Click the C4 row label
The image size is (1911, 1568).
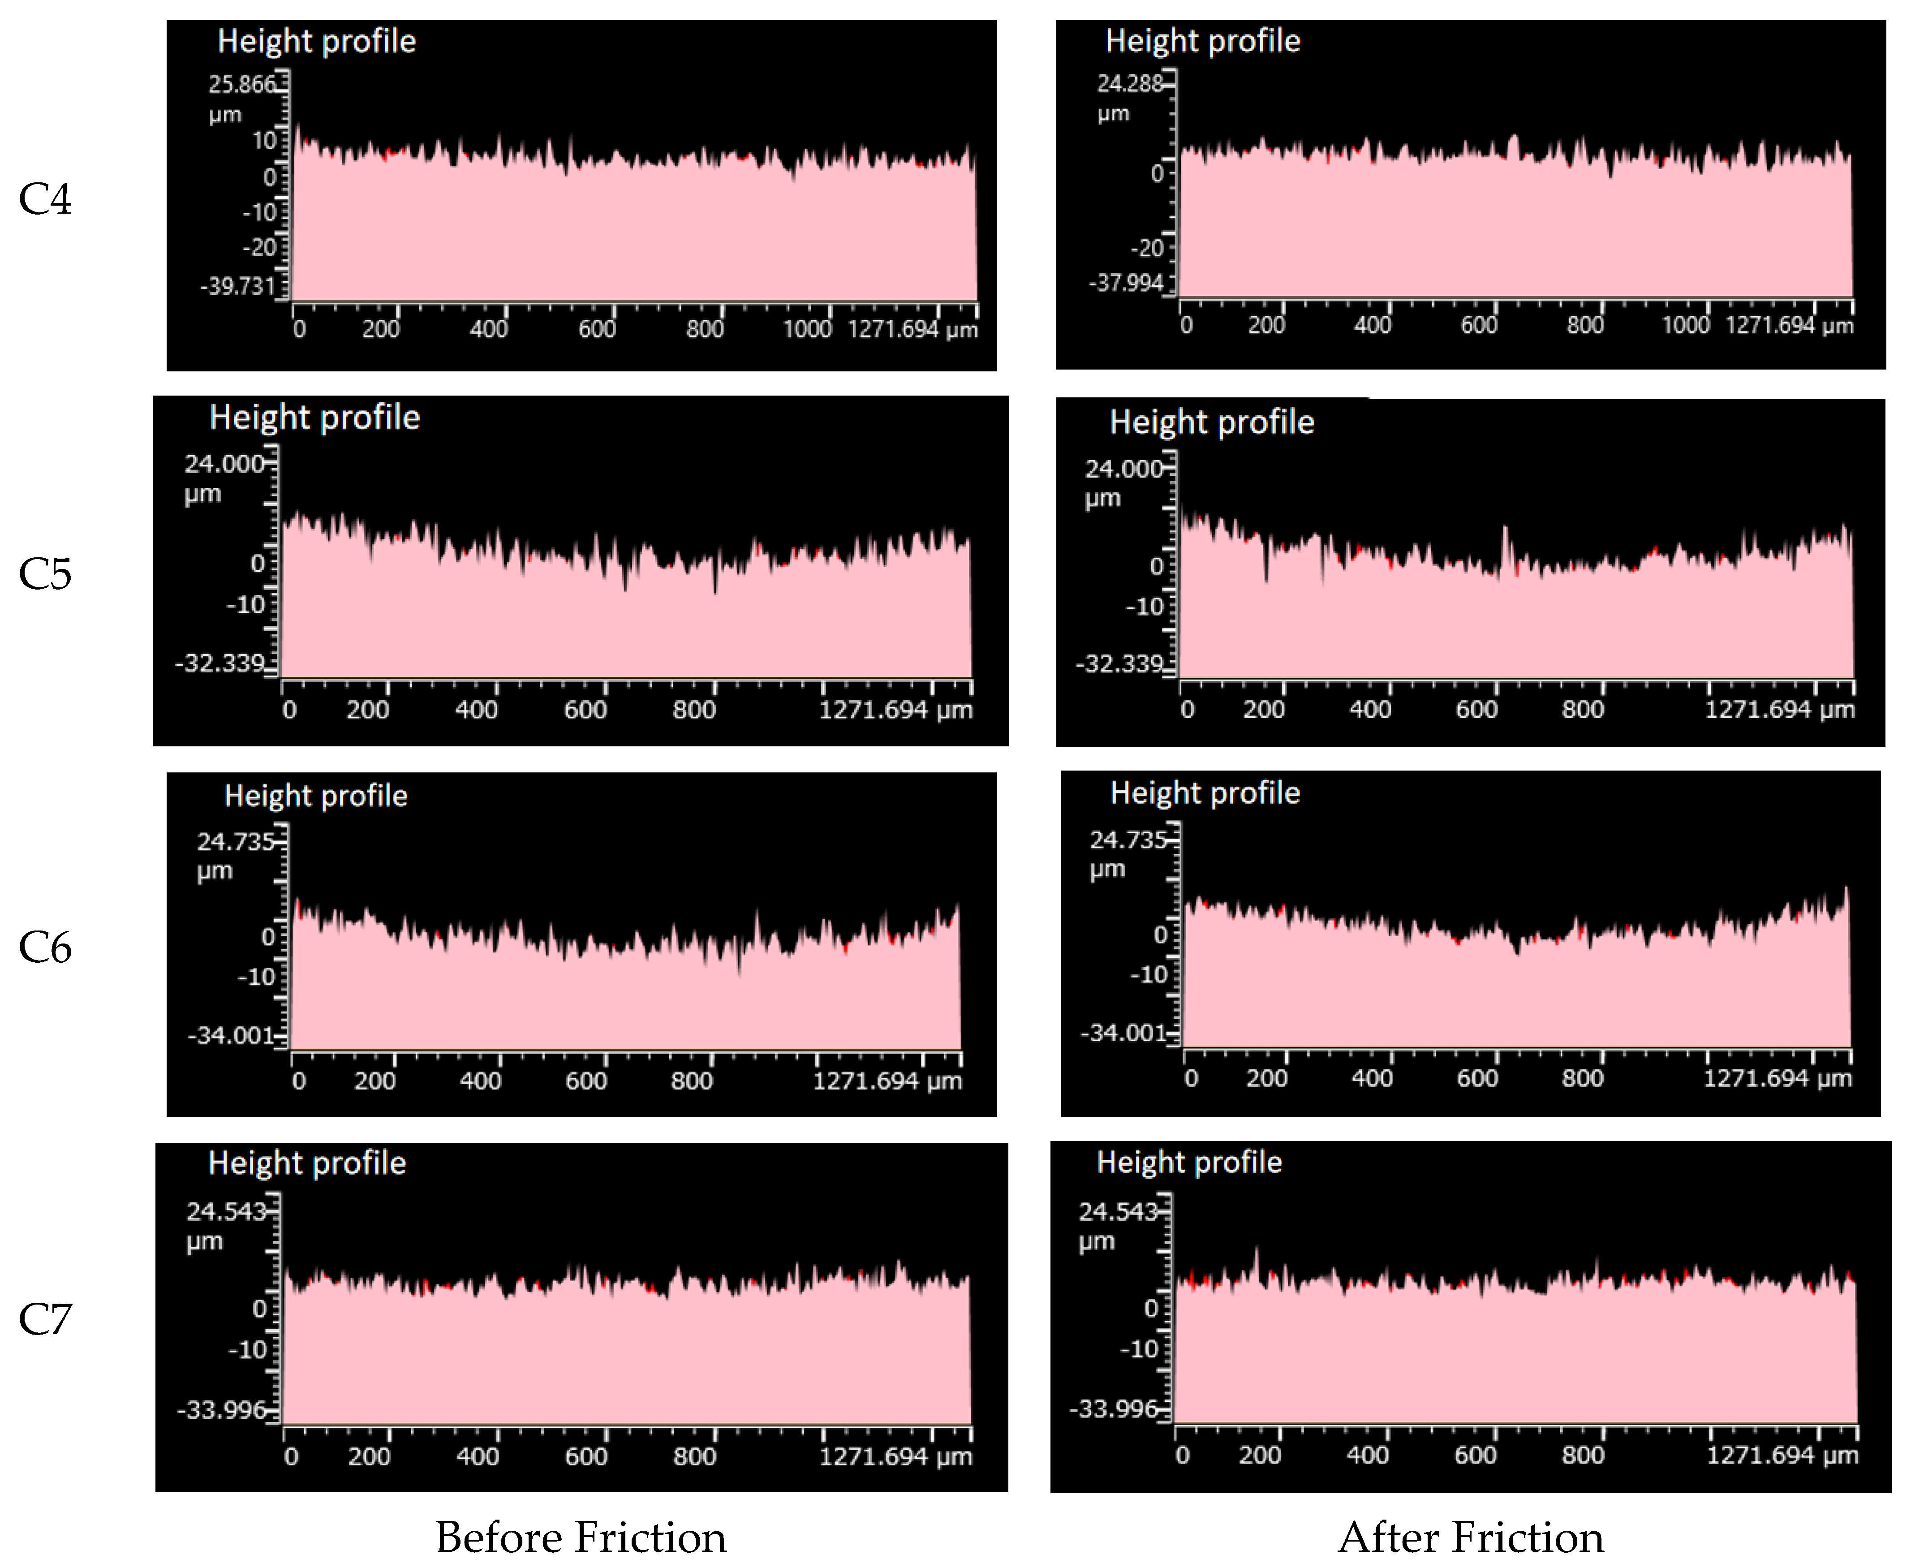[x=45, y=200]
